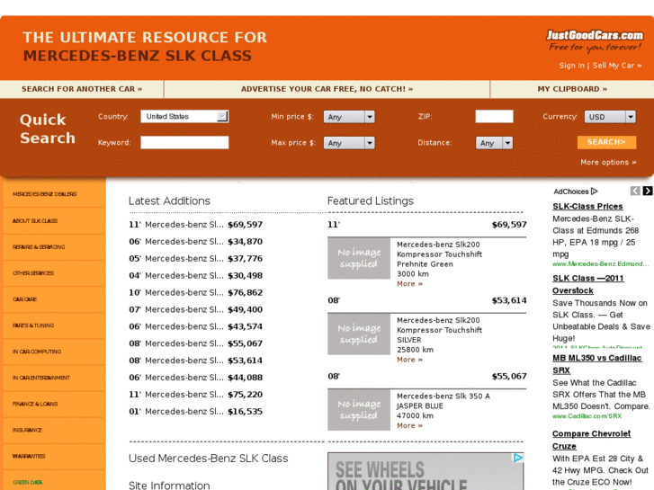Click No image thumbnail for Prehnite Green car
Viewport: 654px width, 490px height.
coord(359,258)
